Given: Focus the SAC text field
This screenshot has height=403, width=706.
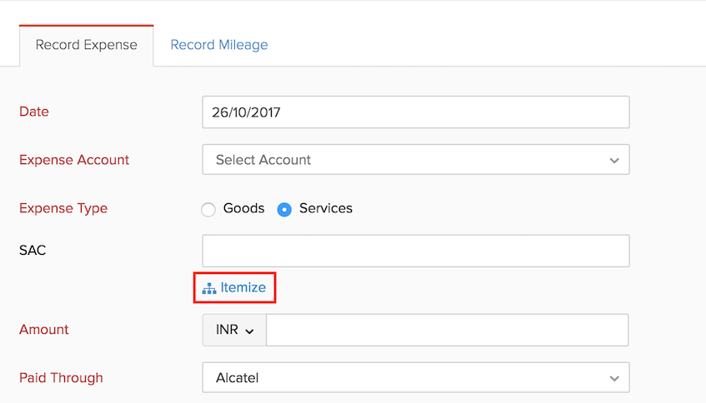Looking at the screenshot, I should (415, 251).
